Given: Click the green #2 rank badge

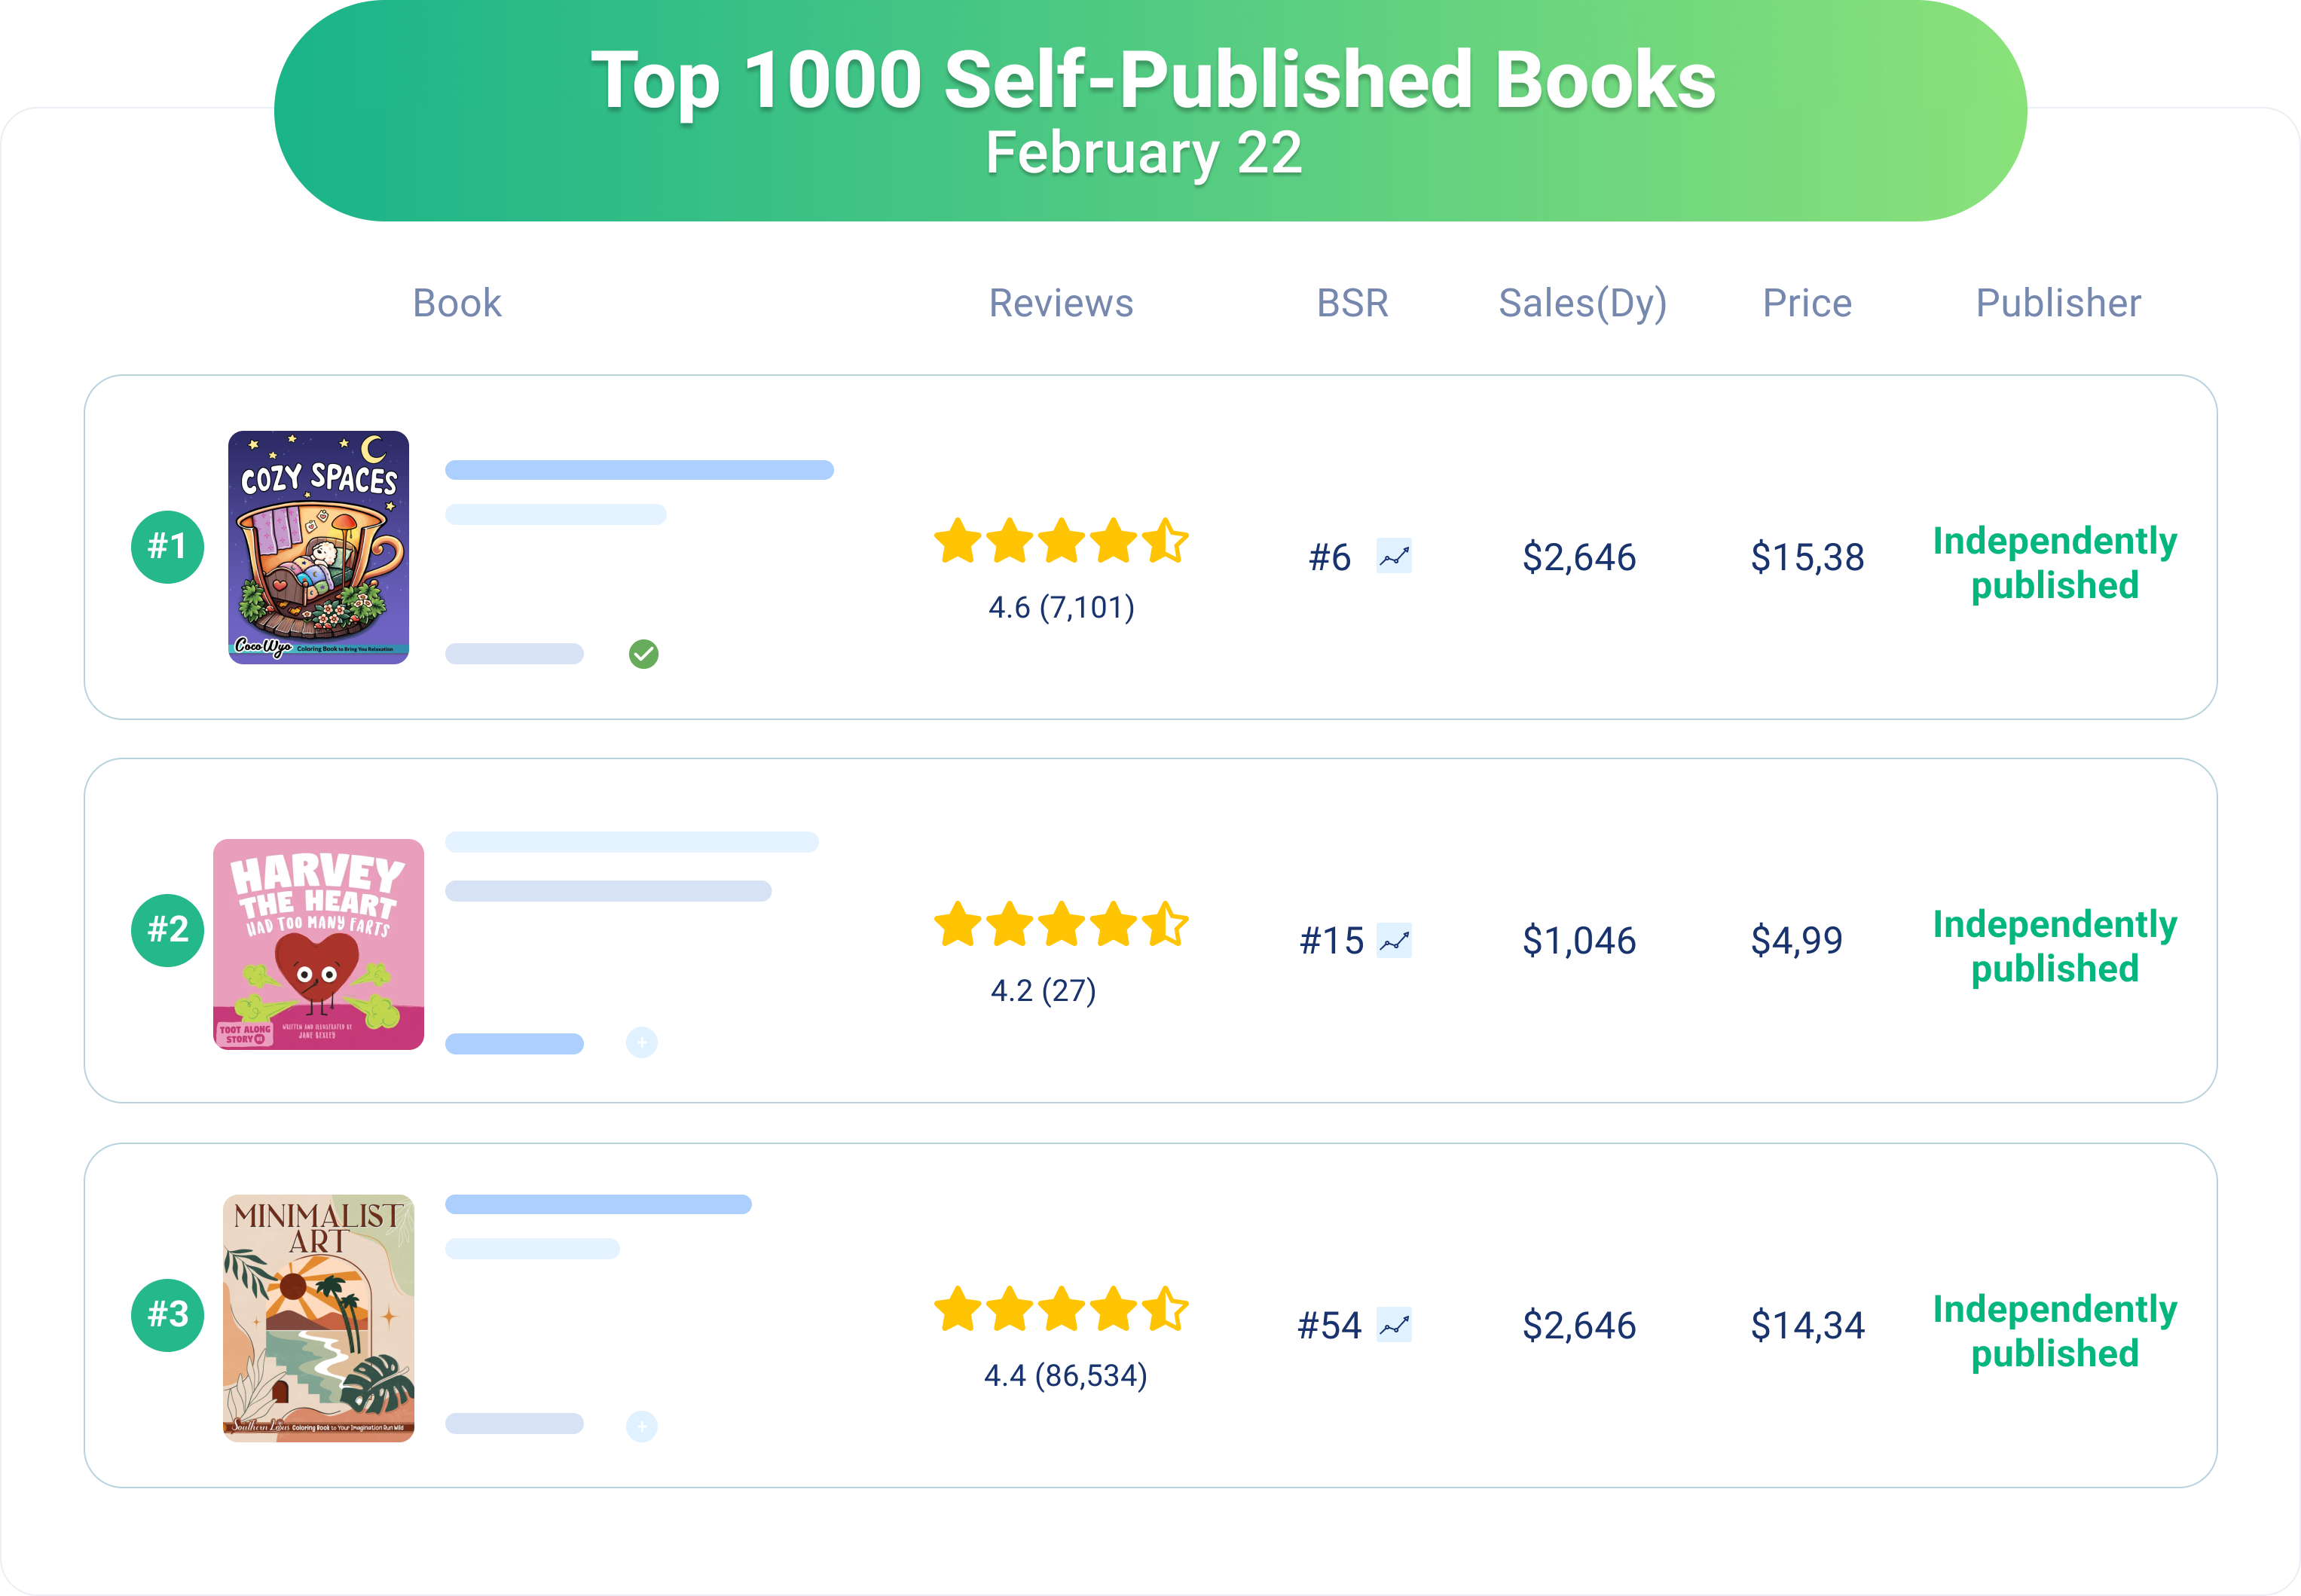Looking at the screenshot, I should (168, 930).
